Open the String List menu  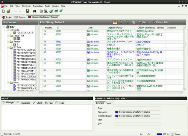pyautogui.click(x=26, y=6)
